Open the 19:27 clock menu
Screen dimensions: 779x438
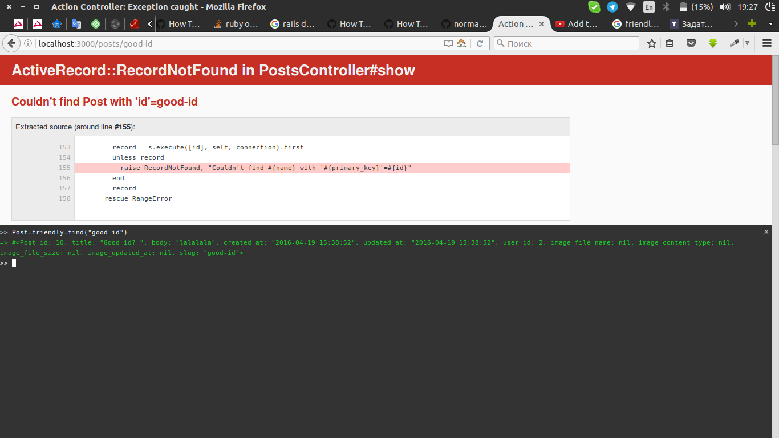[747, 7]
